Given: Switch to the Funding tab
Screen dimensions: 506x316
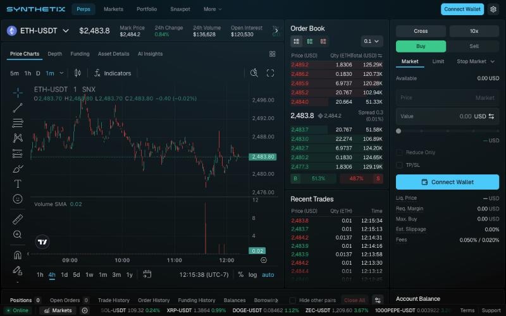Looking at the screenshot, I should point(80,54).
